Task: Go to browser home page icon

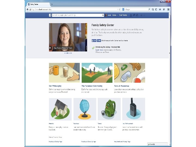Action: [164, 9]
